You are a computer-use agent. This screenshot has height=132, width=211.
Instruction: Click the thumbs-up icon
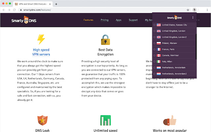[170, 120]
